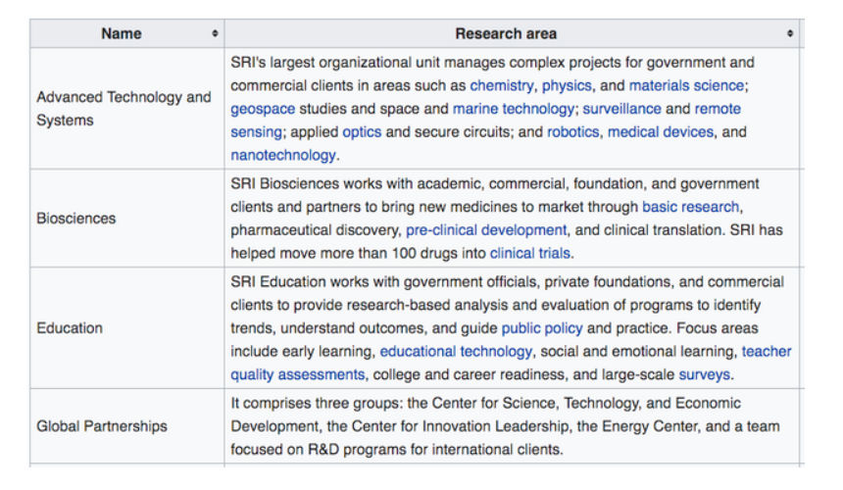Click the Global Partnerships name cell
The height and width of the screenshot is (490, 843).
pos(127,426)
